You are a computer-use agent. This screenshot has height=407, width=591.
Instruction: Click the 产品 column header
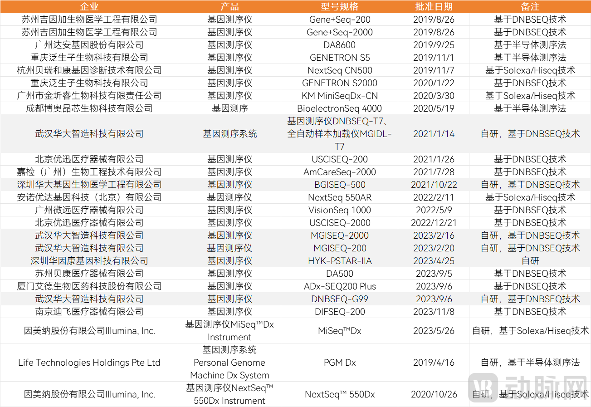[x=230, y=7]
